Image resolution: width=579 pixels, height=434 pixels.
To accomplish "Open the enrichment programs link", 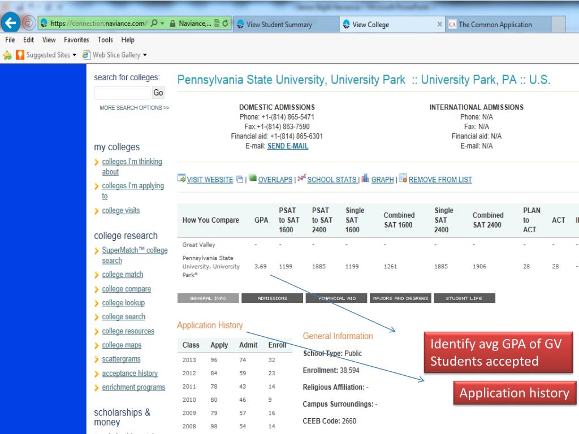I will (133, 388).
